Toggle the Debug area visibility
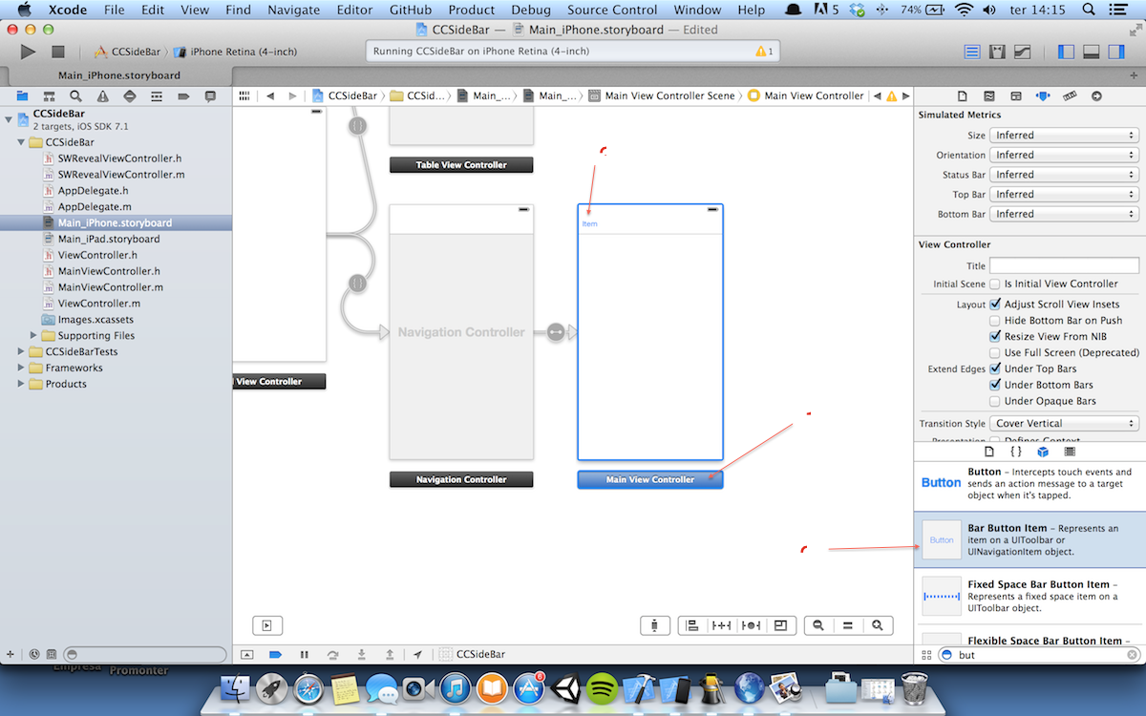The height and width of the screenshot is (716, 1146). [1092, 52]
